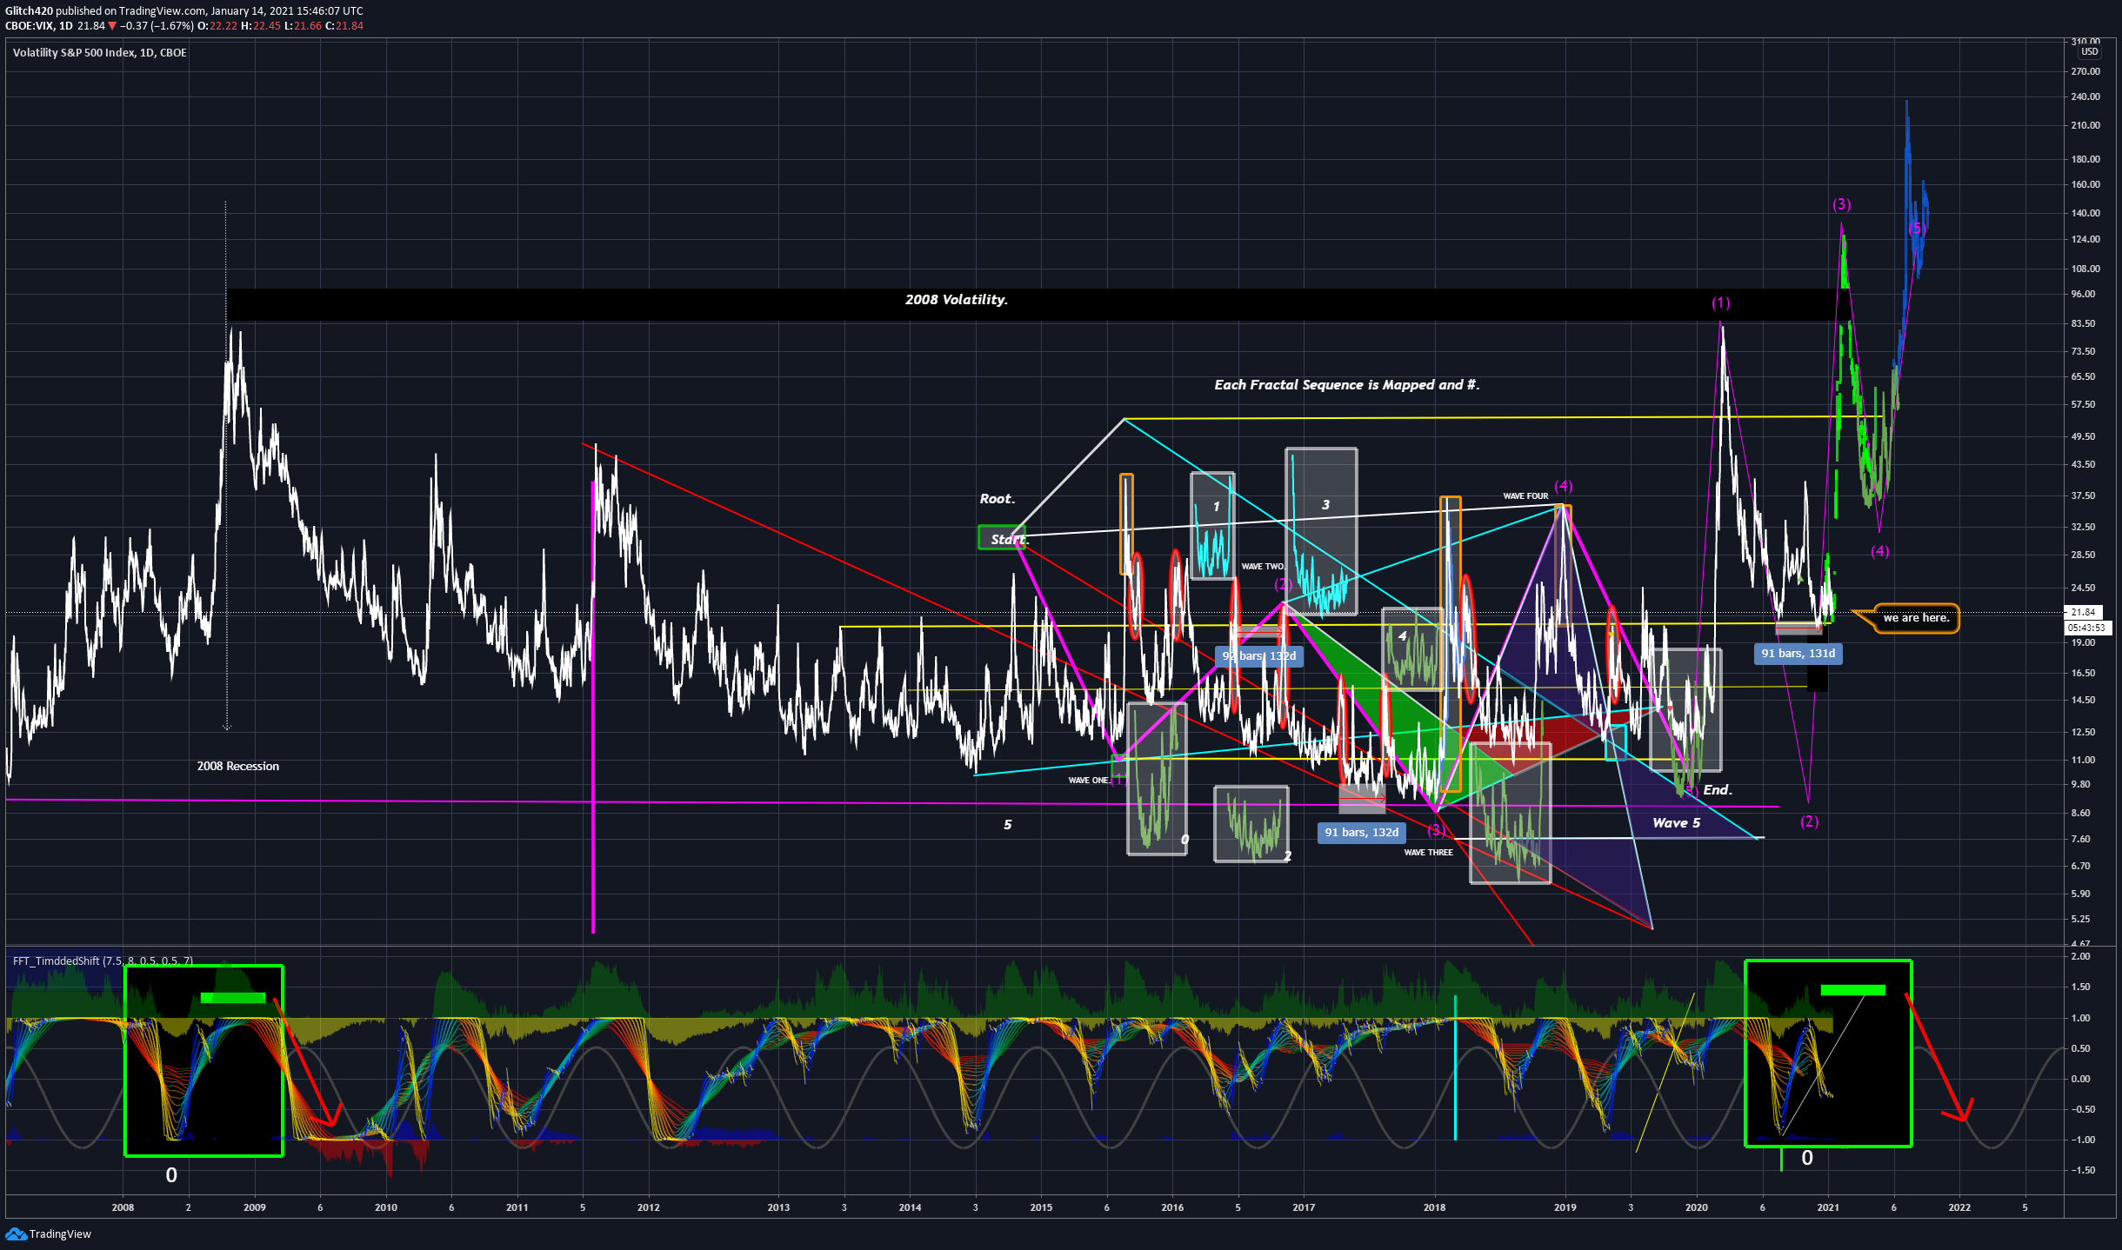The image size is (2122, 1250).
Task: Click the bar countdown 05:43:53 tag
Action: point(2087,628)
